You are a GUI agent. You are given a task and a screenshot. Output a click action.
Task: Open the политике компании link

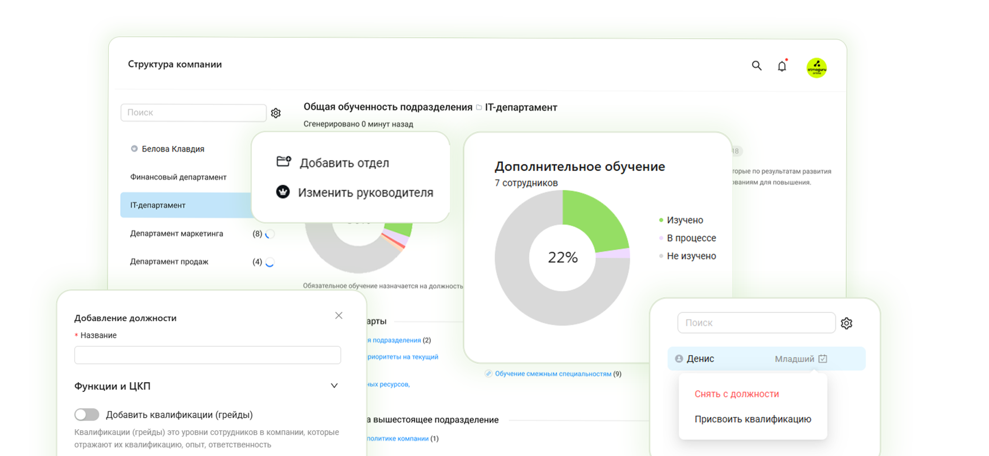click(398, 438)
